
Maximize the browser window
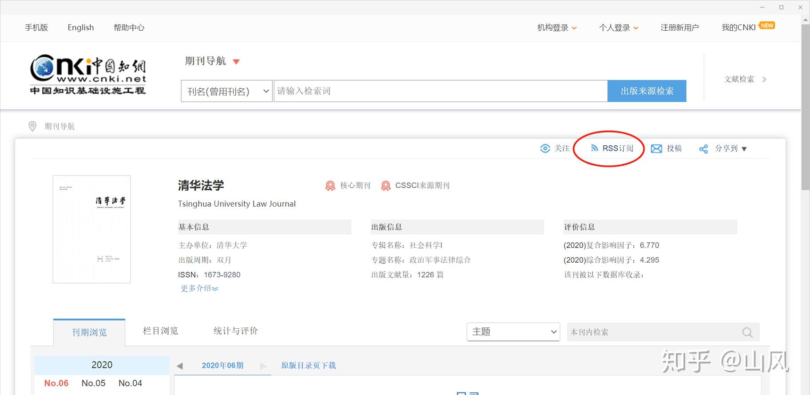(x=781, y=7)
